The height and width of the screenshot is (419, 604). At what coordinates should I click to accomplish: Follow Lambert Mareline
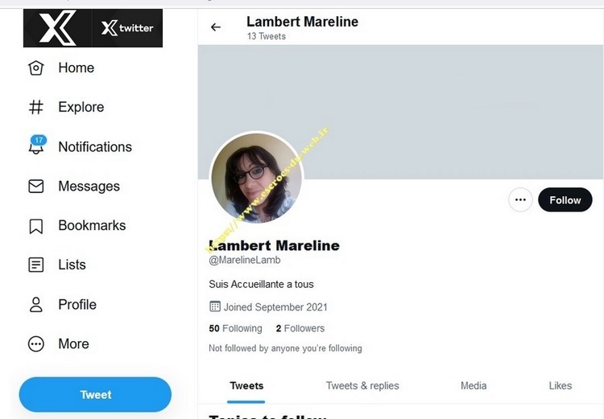click(565, 200)
